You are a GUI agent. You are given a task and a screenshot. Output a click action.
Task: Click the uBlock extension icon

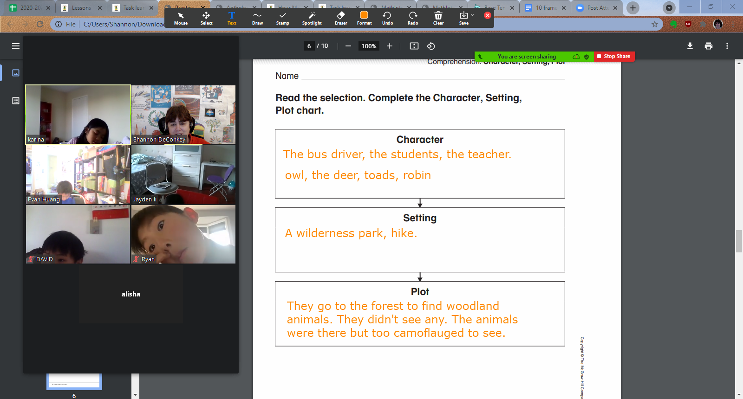688,24
